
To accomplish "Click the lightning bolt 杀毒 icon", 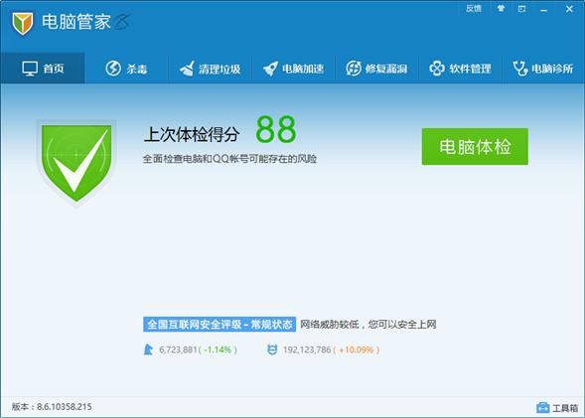I will click(113, 69).
